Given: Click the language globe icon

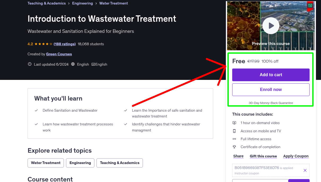Looking at the screenshot, I should coord(73,64).
